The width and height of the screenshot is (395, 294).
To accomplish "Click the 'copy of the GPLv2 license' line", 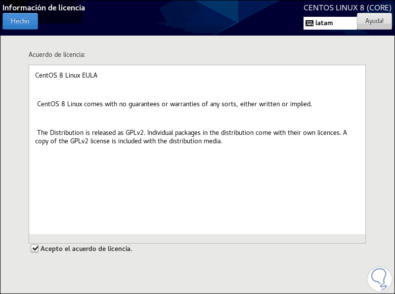I will [x=129, y=141].
